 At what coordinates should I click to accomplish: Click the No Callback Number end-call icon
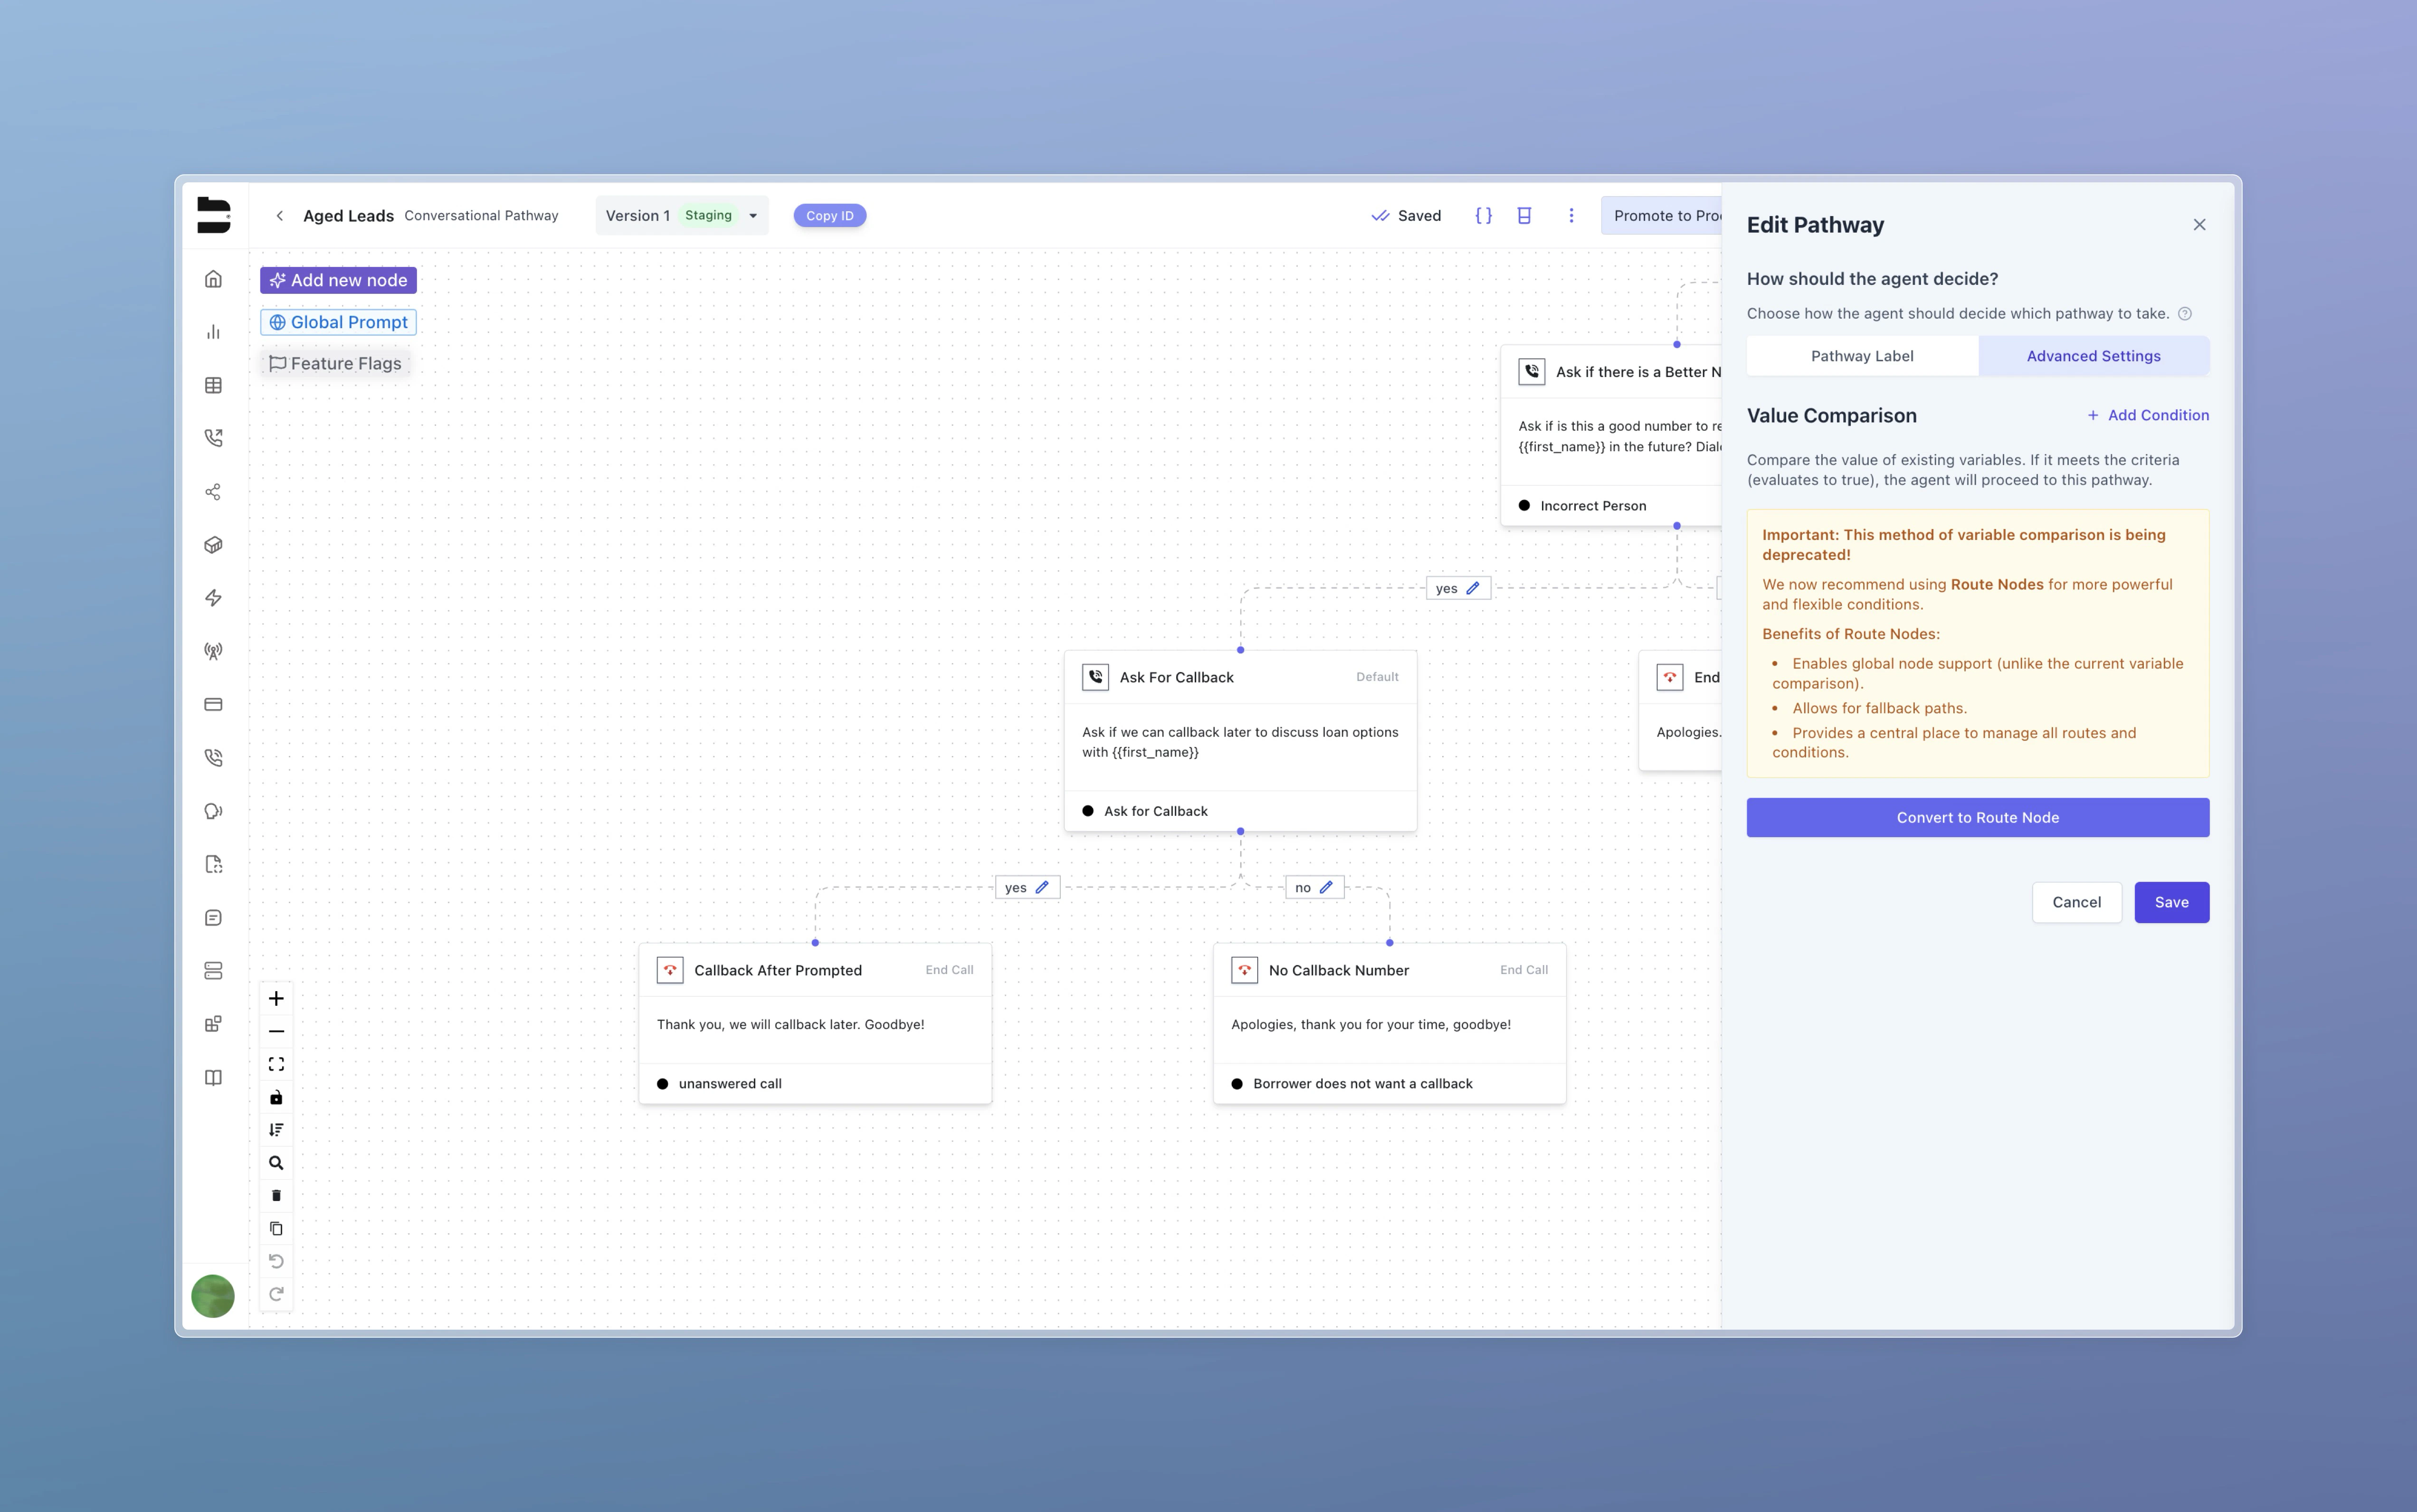click(x=1244, y=970)
